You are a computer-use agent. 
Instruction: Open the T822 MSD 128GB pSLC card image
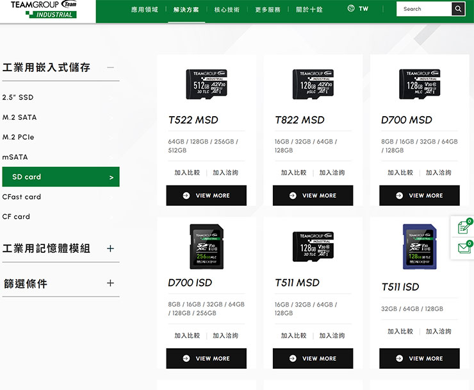click(x=313, y=84)
